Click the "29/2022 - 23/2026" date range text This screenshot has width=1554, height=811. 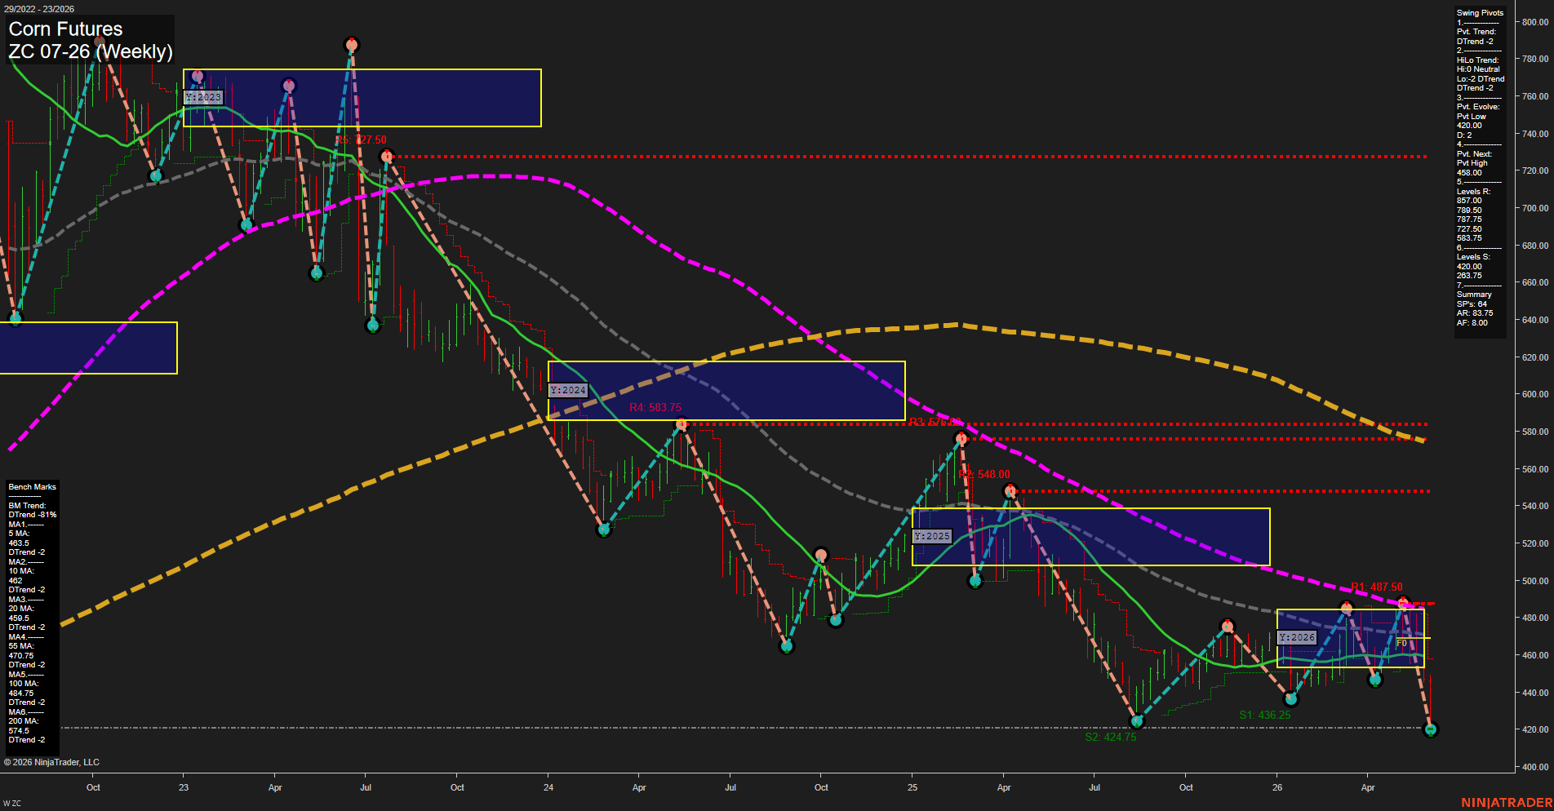coord(38,9)
